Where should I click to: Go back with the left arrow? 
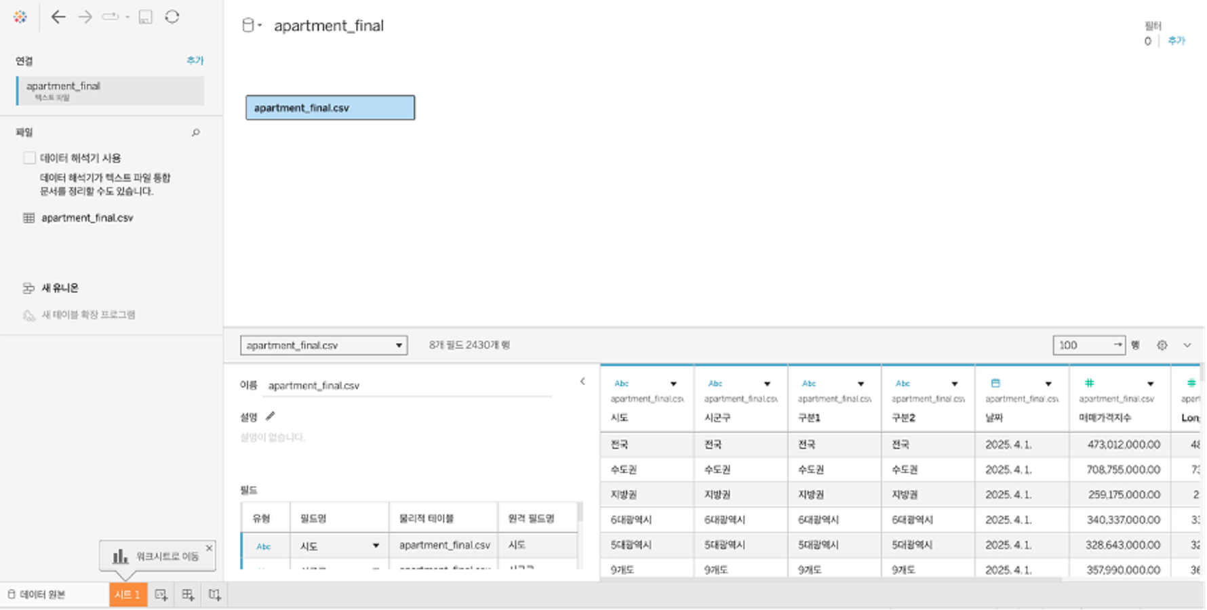[x=58, y=17]
